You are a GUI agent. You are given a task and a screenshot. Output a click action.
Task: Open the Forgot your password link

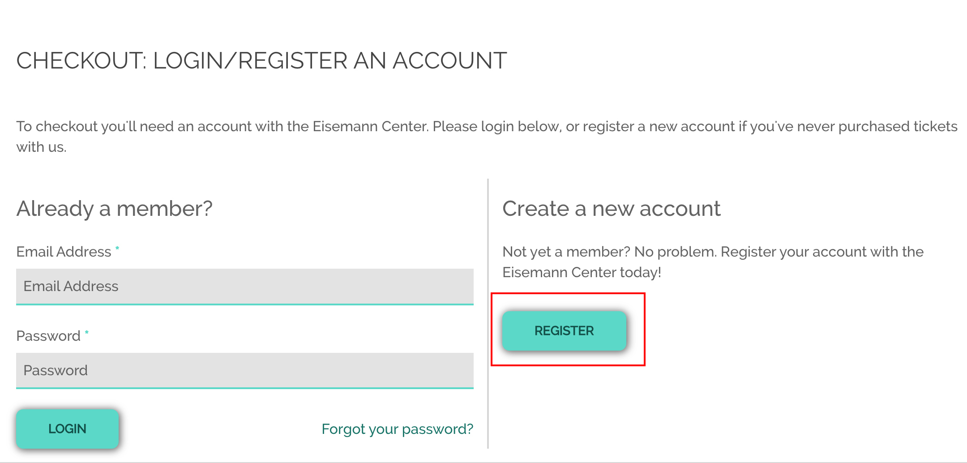(x=397, y=429)
